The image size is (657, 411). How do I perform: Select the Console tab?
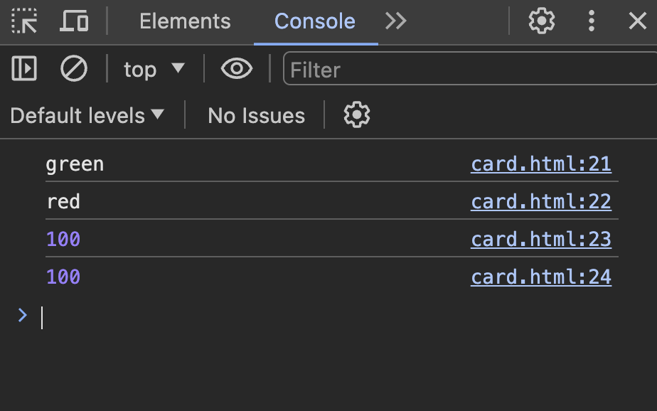coord(315,21)
